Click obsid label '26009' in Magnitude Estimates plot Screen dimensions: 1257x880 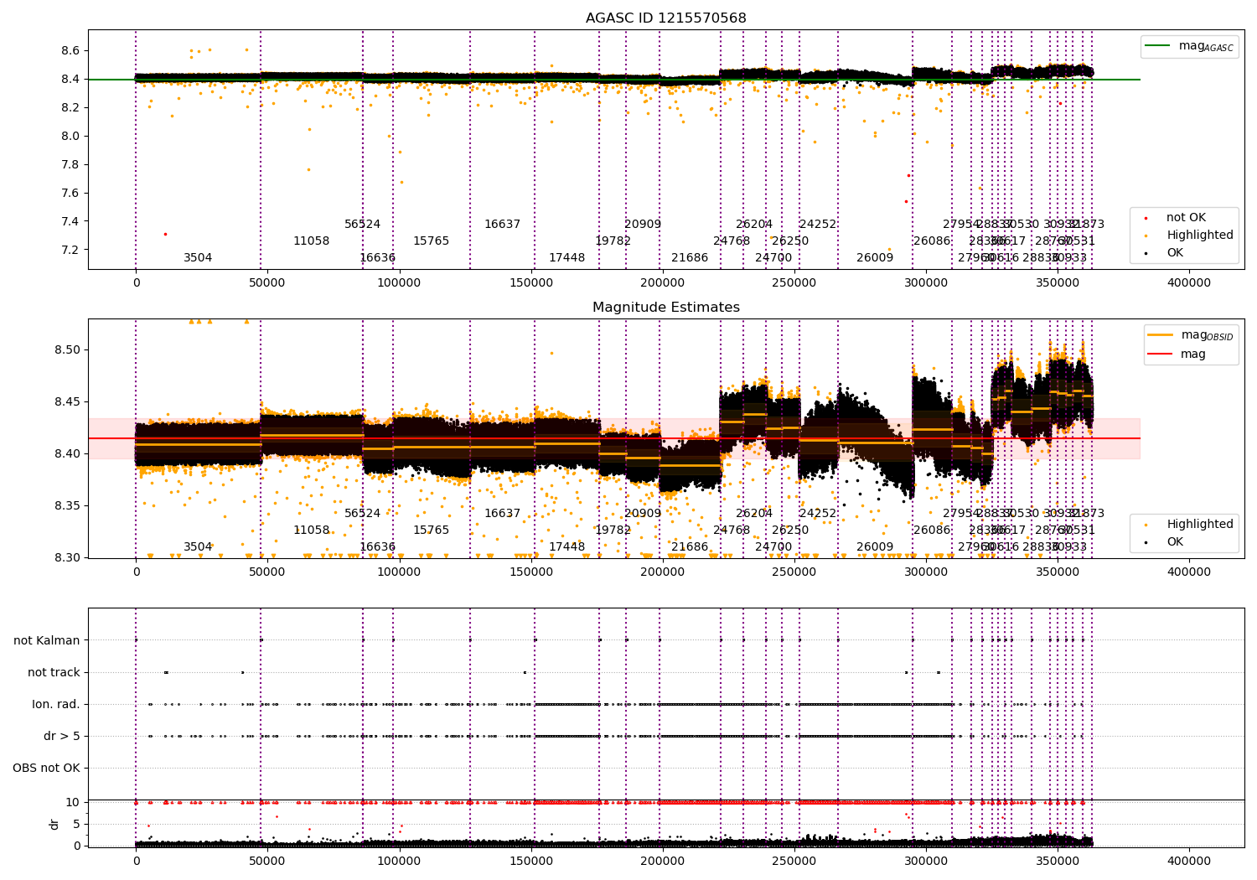(x=875, y=547)
